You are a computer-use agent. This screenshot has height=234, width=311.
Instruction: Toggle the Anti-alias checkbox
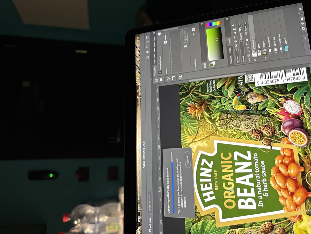coord(149,230)
